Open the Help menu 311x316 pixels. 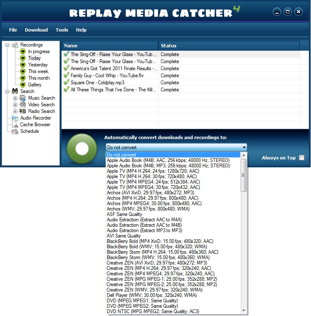pos(81,30)
